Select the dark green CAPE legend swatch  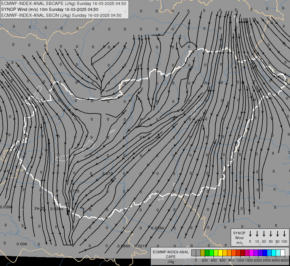[x=207, y=253]
